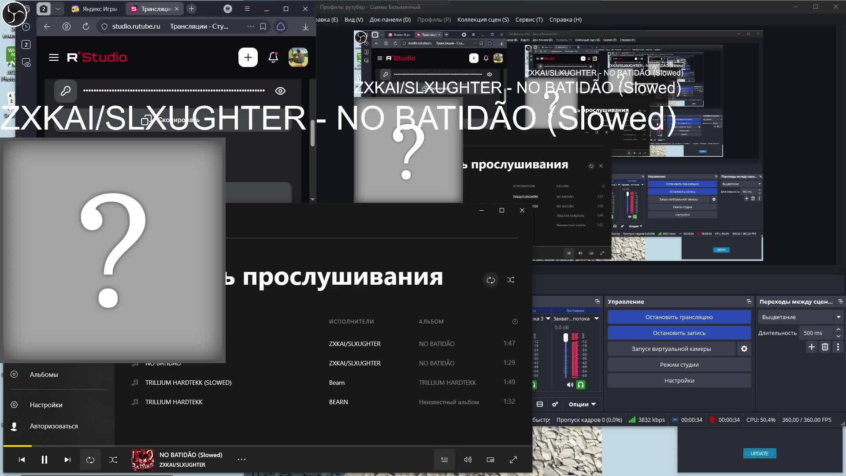Bookmark the current browser page

click(x=263, y=26)
